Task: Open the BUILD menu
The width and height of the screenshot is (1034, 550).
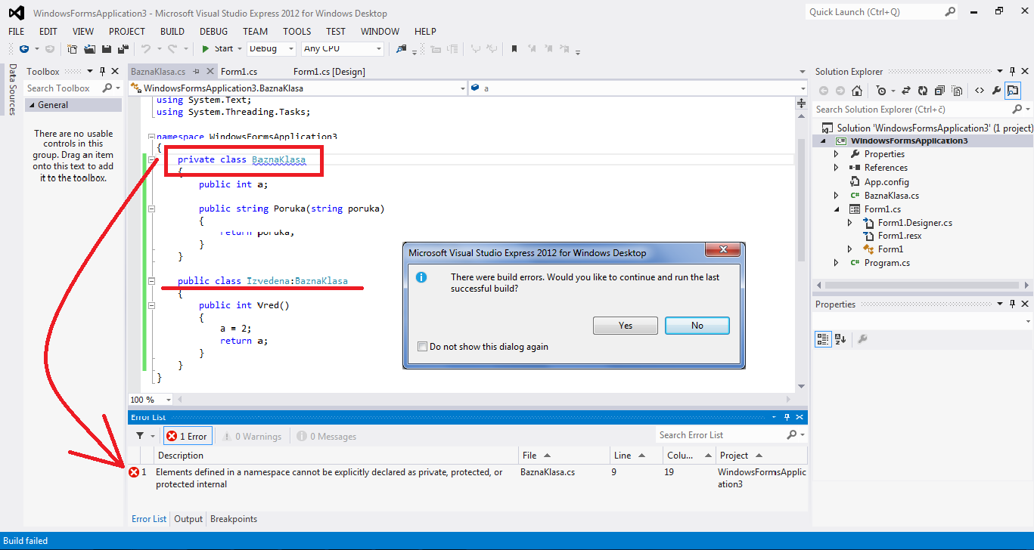Action: tap(172, 31)
